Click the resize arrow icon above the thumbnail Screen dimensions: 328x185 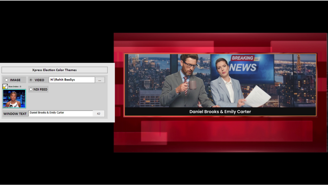[5, 86]
